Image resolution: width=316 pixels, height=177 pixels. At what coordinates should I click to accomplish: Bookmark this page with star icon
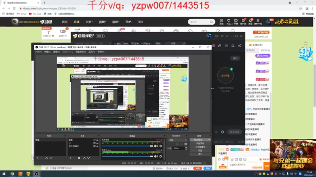pyautogui.click(x=301, y=8)
